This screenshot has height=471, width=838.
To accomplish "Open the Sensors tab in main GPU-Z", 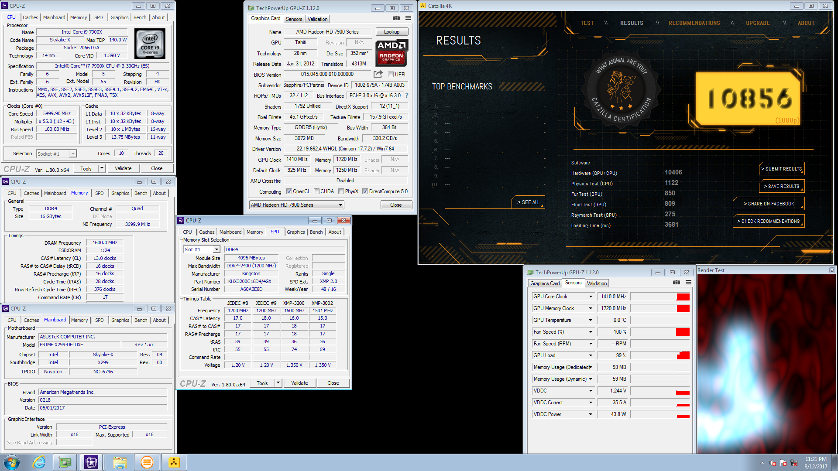I will (294, 19).
